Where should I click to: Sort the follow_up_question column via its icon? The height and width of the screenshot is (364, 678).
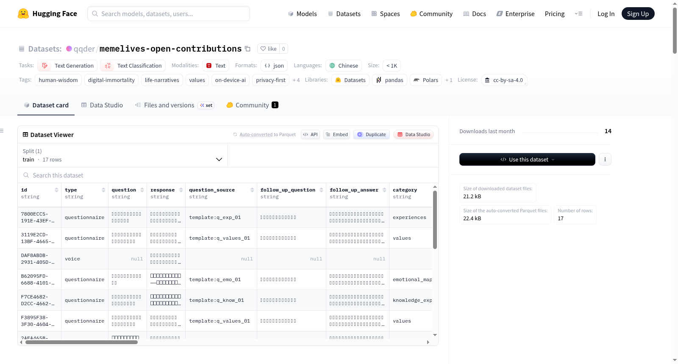(321, 190)
